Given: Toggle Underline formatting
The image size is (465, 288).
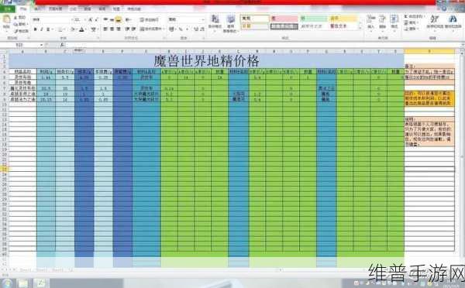Looking at the screenshot, I should tap(48, 29).
